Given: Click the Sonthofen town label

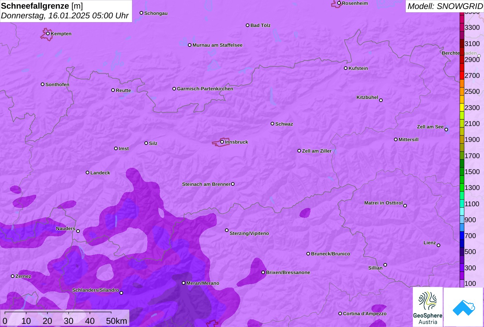Looking at the screenshot, I should point(57,85).
